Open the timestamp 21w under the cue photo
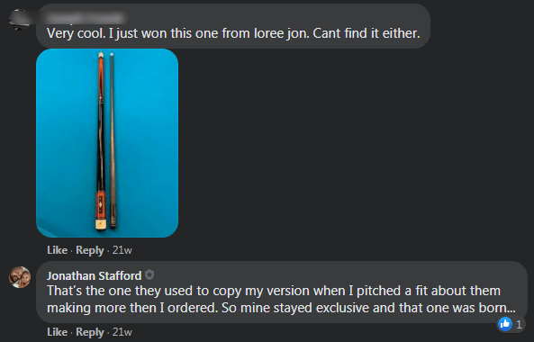Image resolution: width=534 pixels, height=342 pixels. click(x=122, y=250)
